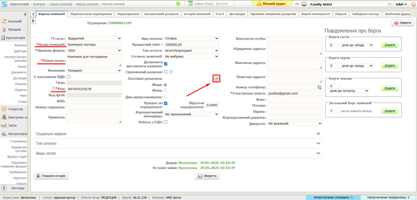
Task: Click Список компаній breadcrumb link
Action: click(61, 4)
